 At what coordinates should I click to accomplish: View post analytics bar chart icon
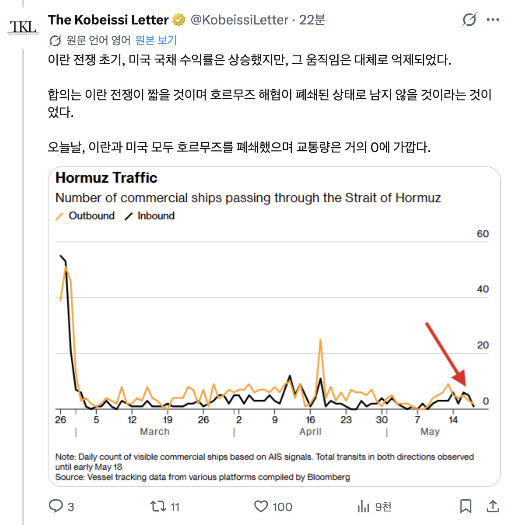363,506
